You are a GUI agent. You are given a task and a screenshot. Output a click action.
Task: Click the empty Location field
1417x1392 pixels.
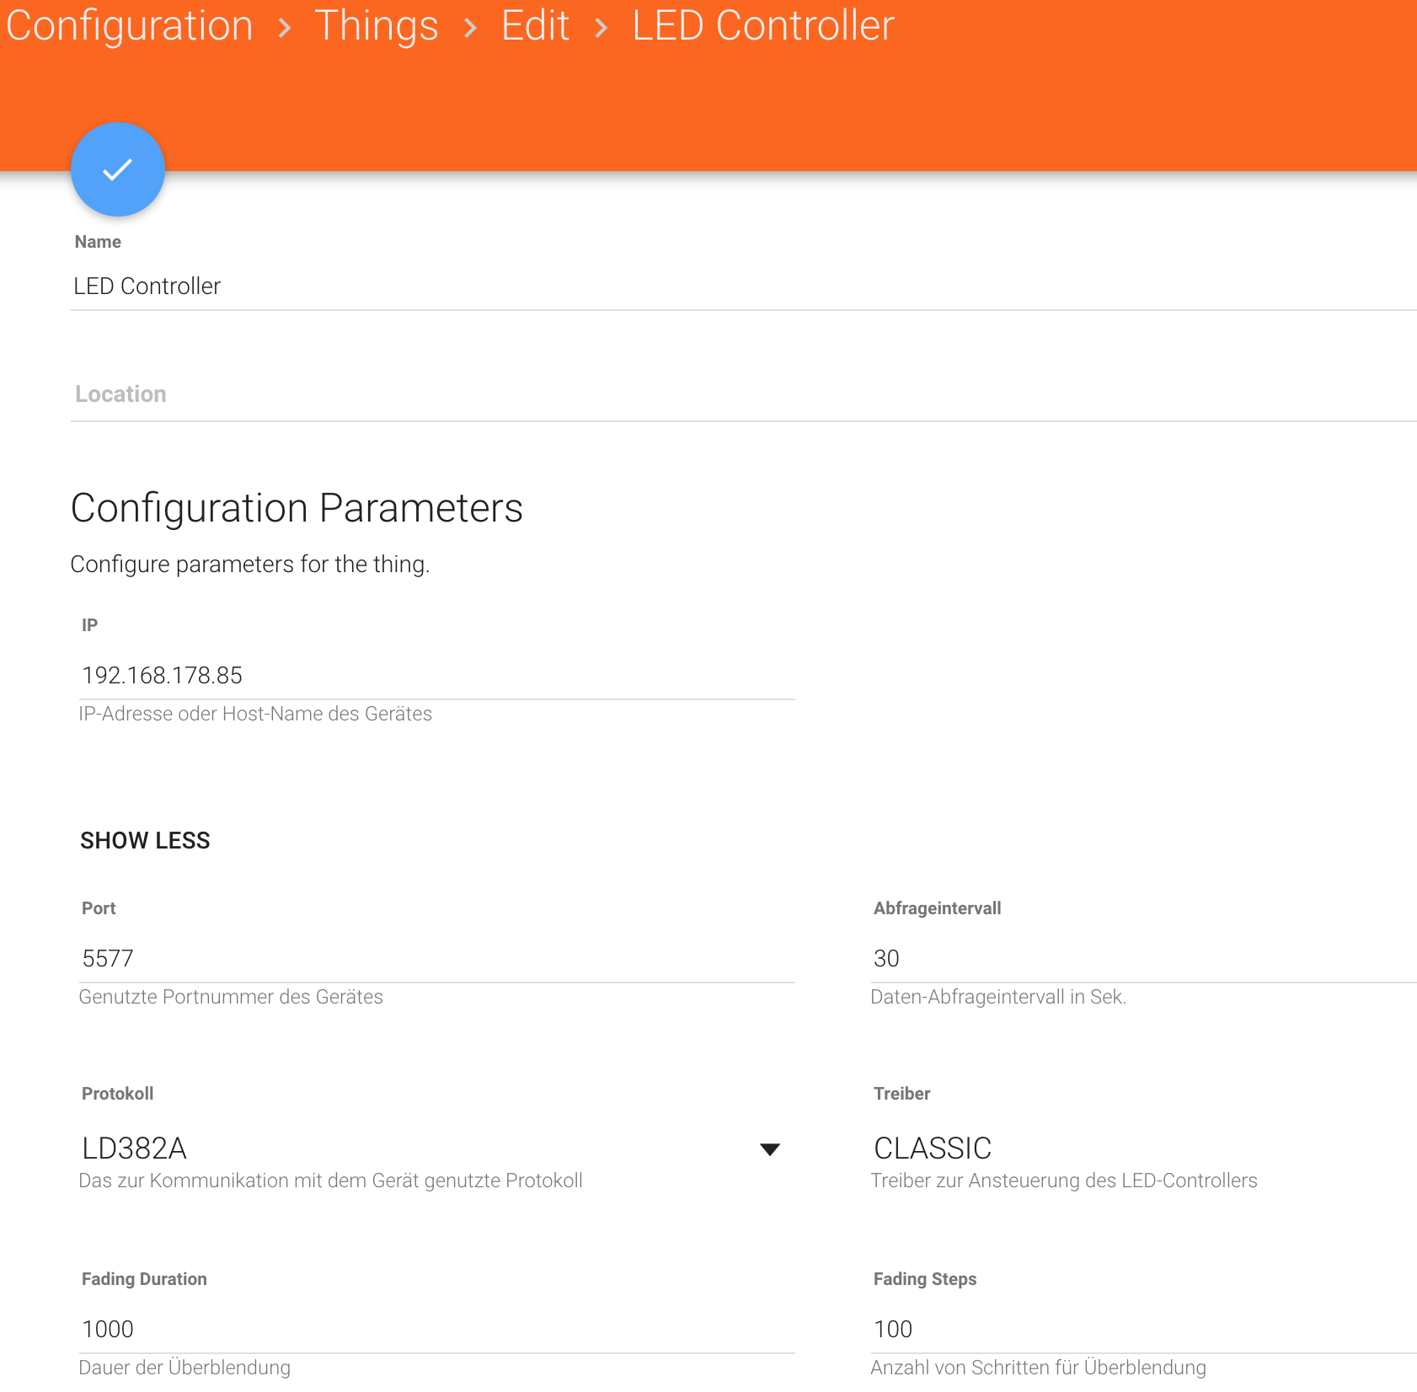pyautogui.click(x=741, y=394)
